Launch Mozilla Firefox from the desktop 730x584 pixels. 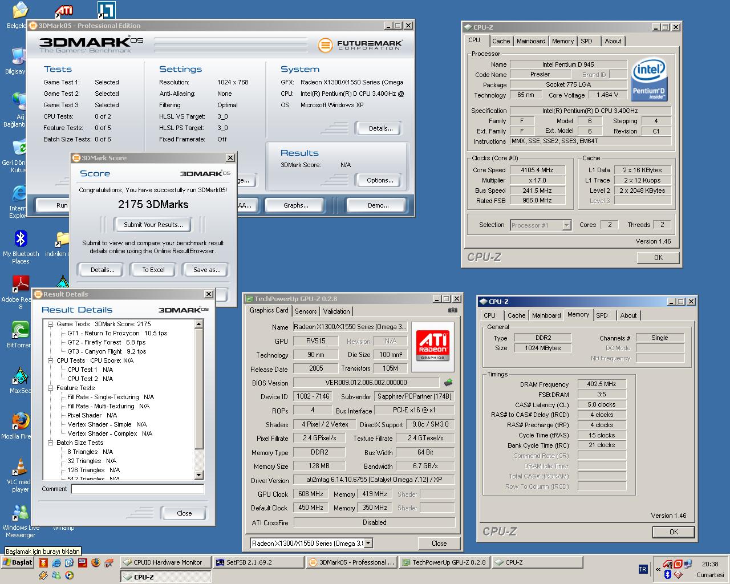tap(21, 421)
